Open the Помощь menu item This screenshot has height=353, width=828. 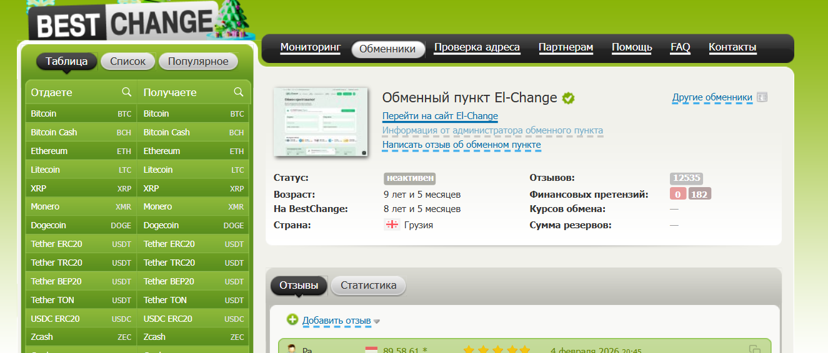click(632, 47)
